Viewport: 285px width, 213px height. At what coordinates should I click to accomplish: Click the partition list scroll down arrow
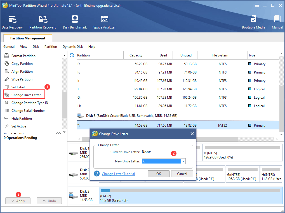point(281,134)
